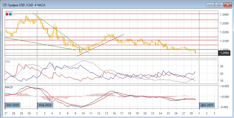The height and width of the screenshot is (118, 234).
Task: Click the candlestick chart icon in title bar
Action: 4,5
